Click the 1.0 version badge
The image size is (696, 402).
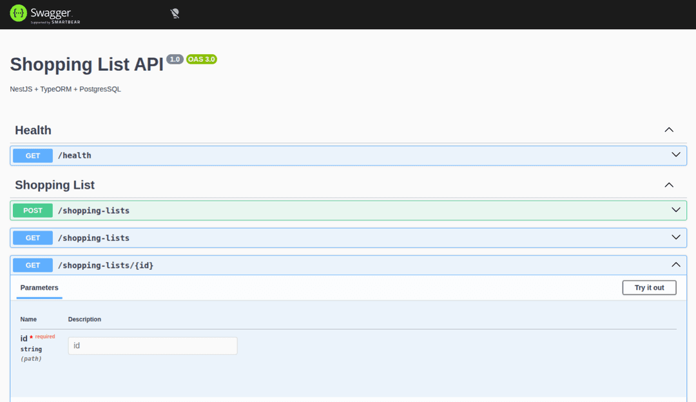coord(174,59)
